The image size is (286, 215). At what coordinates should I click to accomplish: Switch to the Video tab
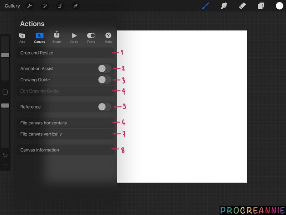point(74,38)
